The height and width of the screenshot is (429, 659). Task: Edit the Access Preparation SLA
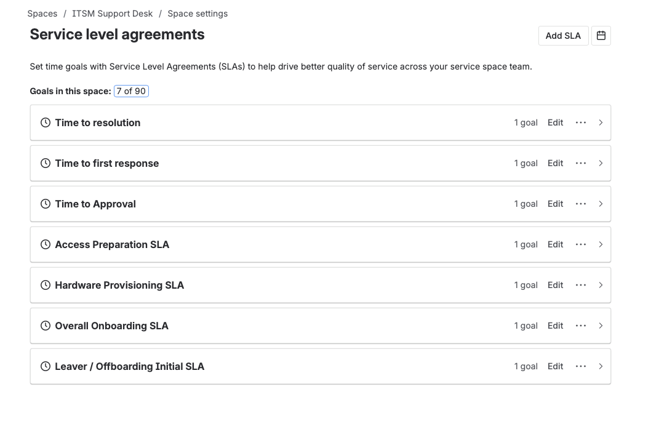555,244
